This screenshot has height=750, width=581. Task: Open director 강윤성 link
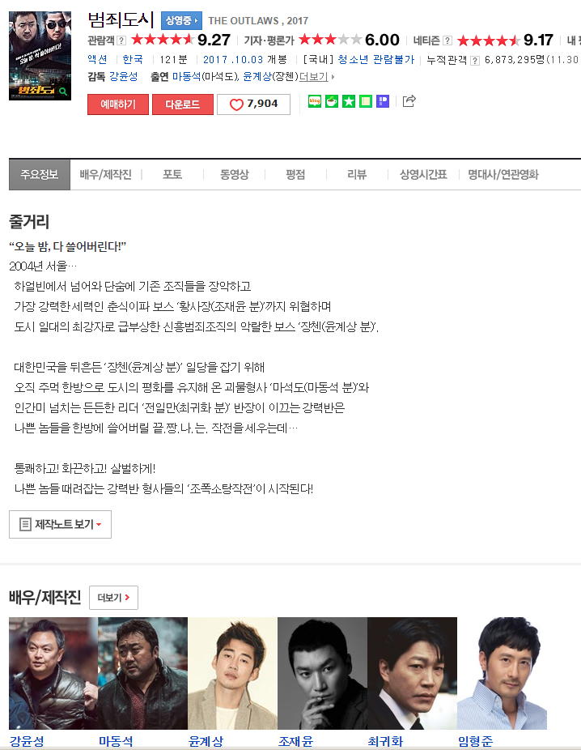click(123, 76)
